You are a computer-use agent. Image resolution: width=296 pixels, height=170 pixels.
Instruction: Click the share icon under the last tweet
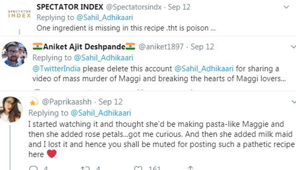point(191,168)
